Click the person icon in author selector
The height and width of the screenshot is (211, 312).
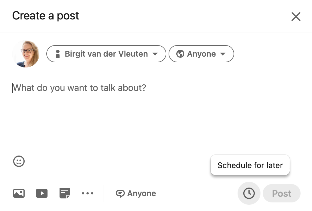pyautogui.click(x=58, y=54)
